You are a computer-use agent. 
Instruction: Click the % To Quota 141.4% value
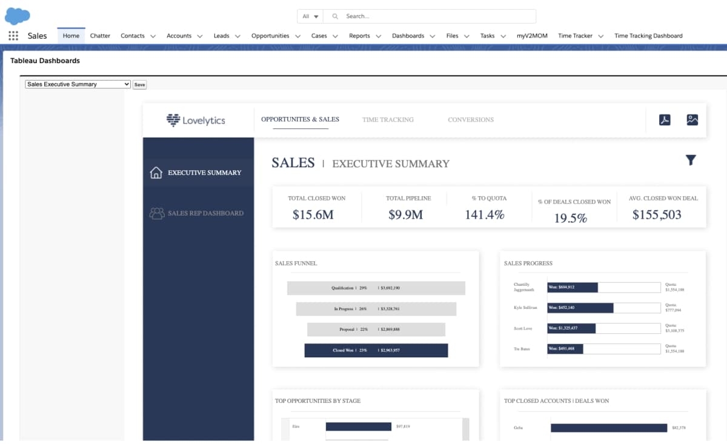(485, 214)
